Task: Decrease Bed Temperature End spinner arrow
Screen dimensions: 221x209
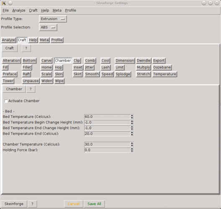Action: 132,135
